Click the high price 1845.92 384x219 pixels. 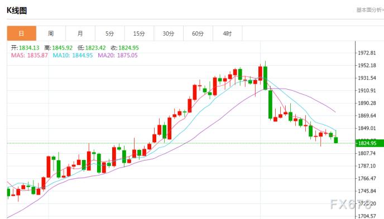tap(62, 48)
